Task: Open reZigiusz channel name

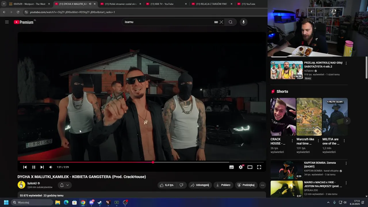Action: pos(309,71)
